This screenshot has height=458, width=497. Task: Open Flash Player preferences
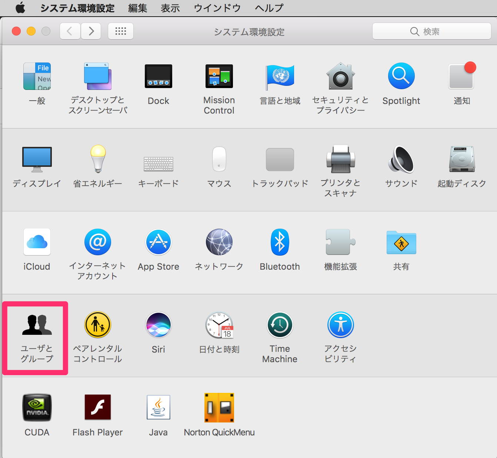pos(98,407)
